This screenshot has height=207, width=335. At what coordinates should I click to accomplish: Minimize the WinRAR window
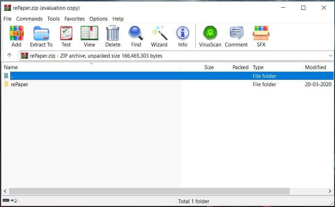283,8
